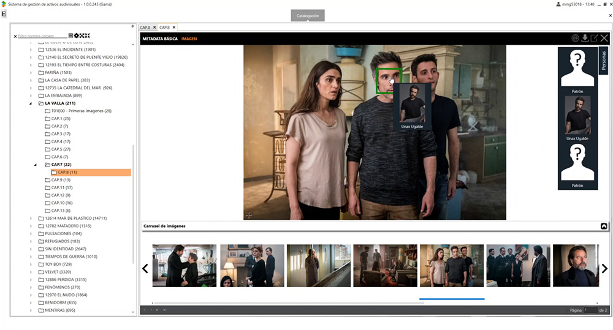Expand LA CASA DE PAPEL folder
613x330 pixels.
pyautogui.click(x=31, y=80)
